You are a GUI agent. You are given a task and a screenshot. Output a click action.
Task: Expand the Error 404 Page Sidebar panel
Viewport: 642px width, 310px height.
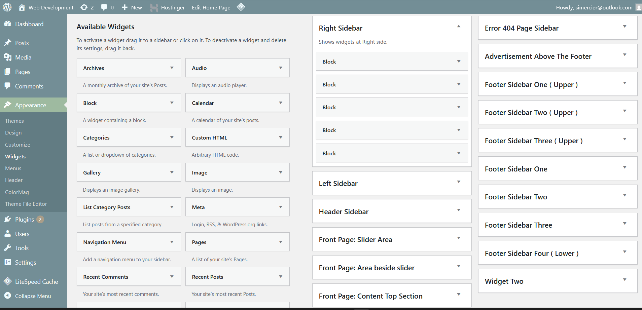click(x=625, y=27)
